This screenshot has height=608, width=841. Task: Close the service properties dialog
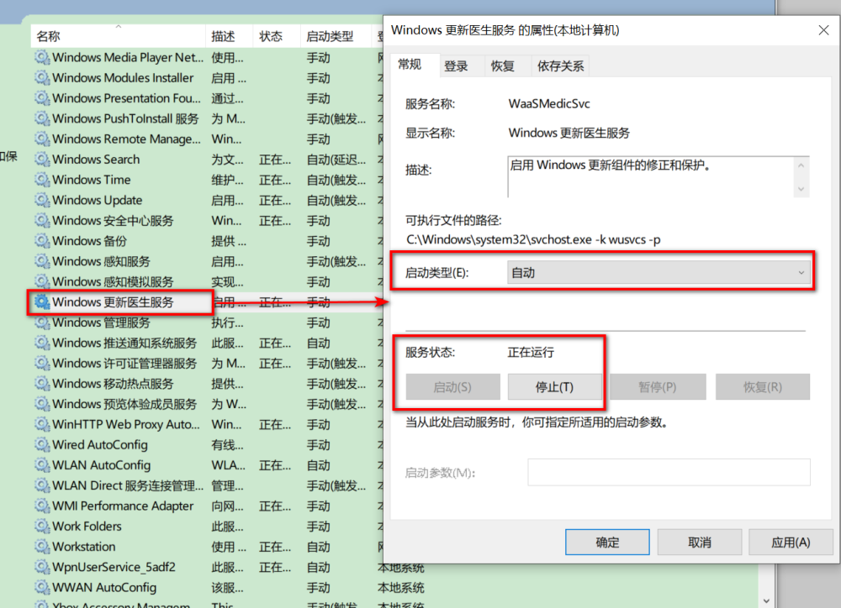tap(824, 30)
